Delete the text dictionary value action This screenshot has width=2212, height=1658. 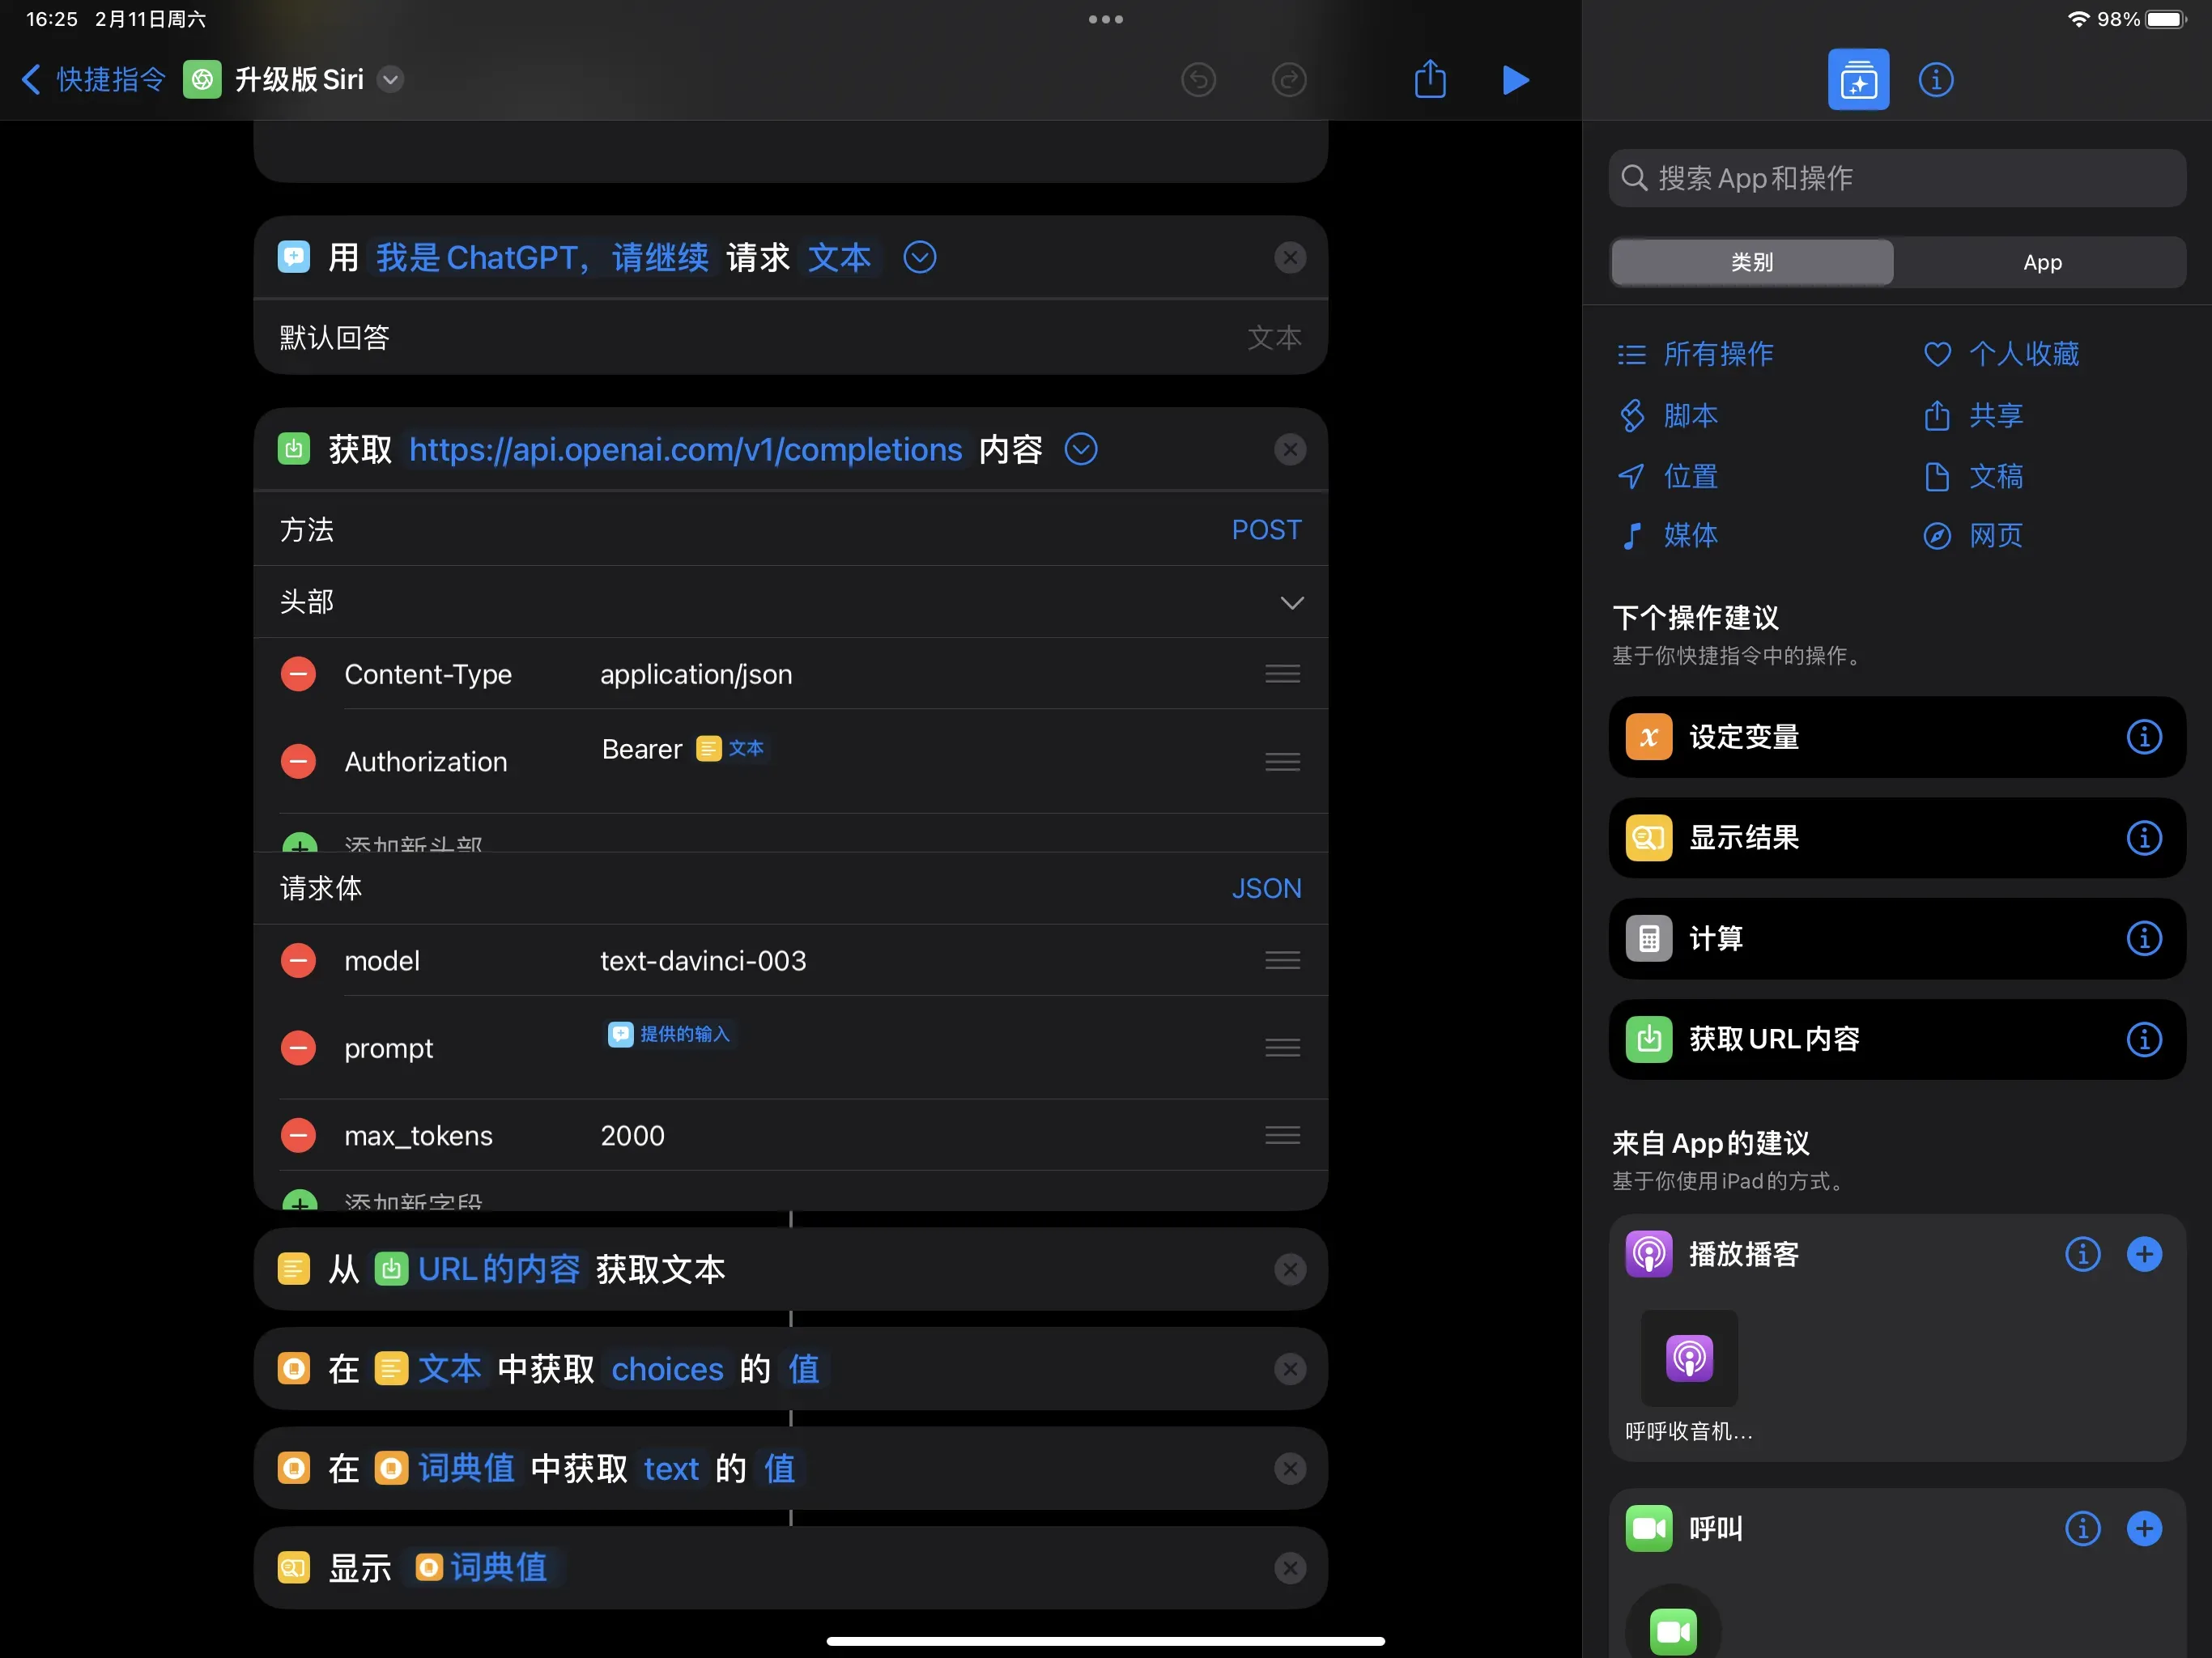[x=1290, y=1468]
